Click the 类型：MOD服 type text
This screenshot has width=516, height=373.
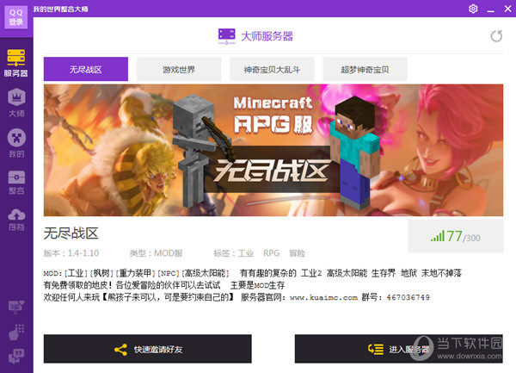(x=157, y=253)
